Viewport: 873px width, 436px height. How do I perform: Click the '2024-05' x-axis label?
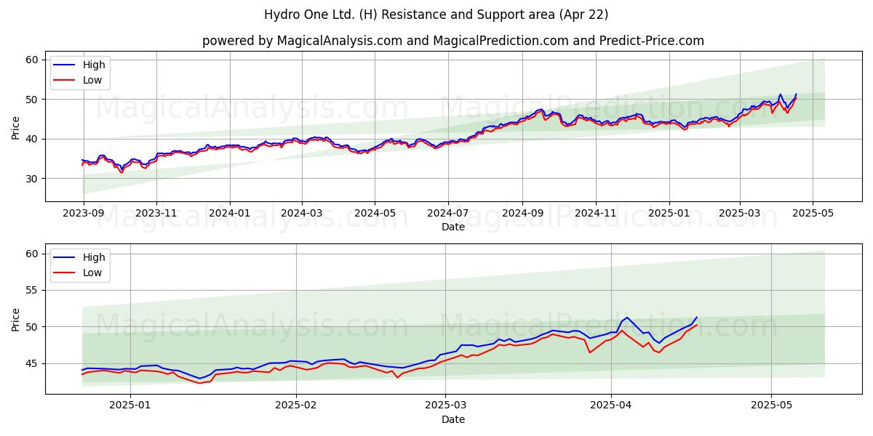click(375, 214)
